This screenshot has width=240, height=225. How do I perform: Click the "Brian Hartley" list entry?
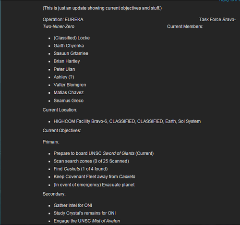click(67, 61)
